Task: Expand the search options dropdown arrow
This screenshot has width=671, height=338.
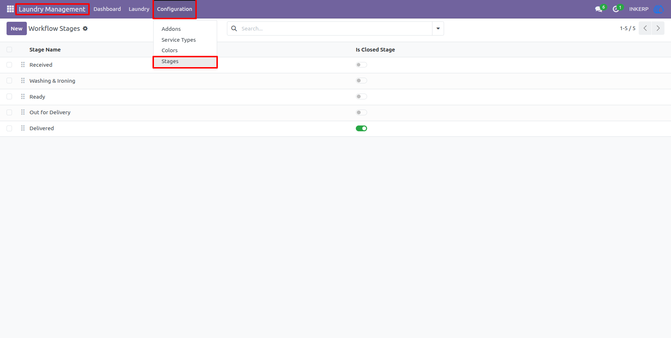Action: [438, 28]
